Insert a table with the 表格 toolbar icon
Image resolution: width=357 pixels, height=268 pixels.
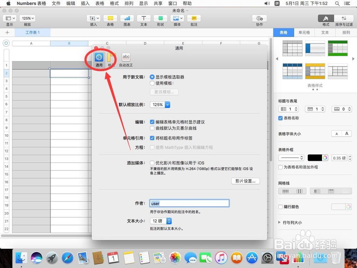(110, 19)
